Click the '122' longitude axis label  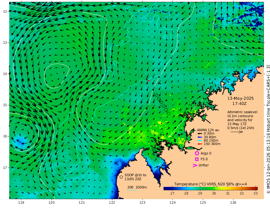(x=112, y=202)
